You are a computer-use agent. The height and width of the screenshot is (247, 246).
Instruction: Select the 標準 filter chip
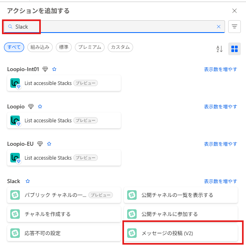[x=64, y=47]
